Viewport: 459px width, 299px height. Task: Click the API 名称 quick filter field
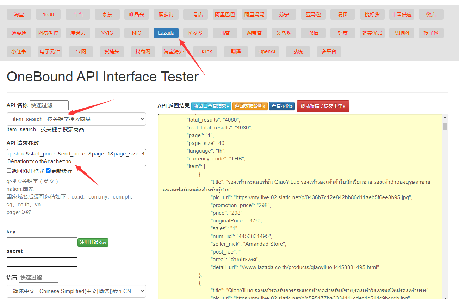(49, 105)
